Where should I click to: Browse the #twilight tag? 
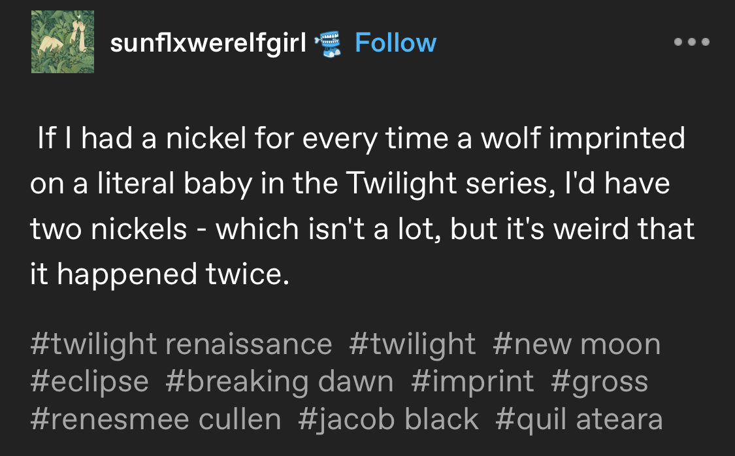point(412,344)
